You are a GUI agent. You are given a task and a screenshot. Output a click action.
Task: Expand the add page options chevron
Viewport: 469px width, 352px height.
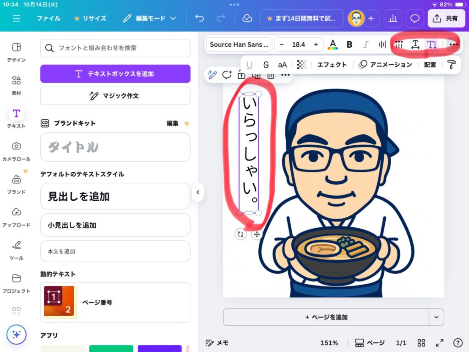[x=436, y=317]
